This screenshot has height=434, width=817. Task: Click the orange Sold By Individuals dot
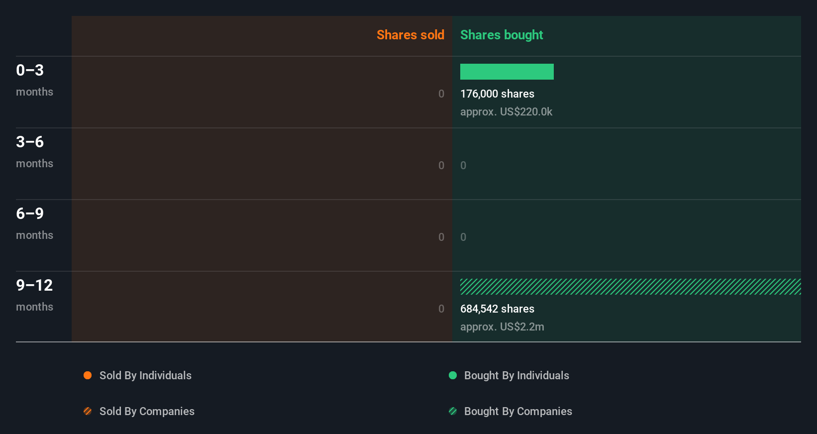pos(88,375)
